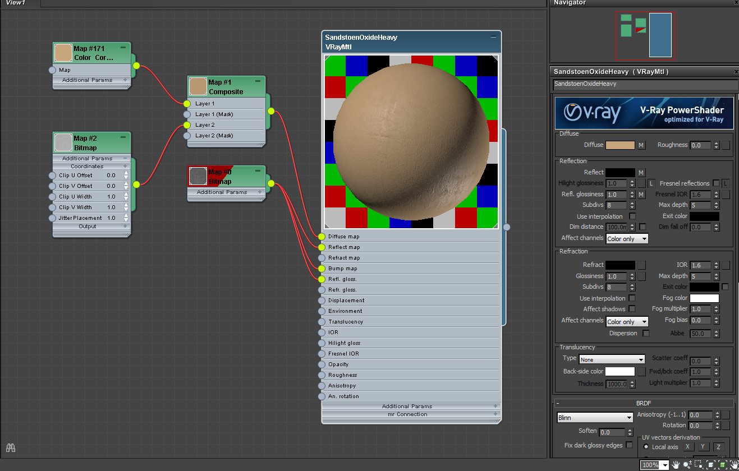Screen dimensions: 739x471
Task: Activate the Zoom magnifier tool
Action: click(x=688, y=465)
